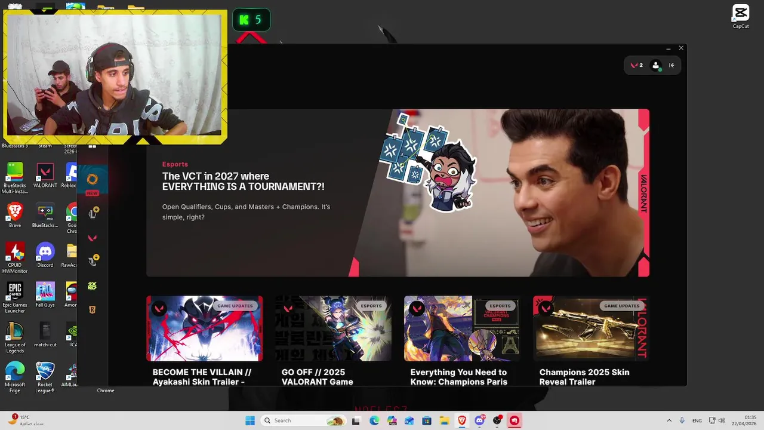Open the GO OFF 2025 game thumbnail
Viewport: 764px width, 430px height.
point(333,328)
